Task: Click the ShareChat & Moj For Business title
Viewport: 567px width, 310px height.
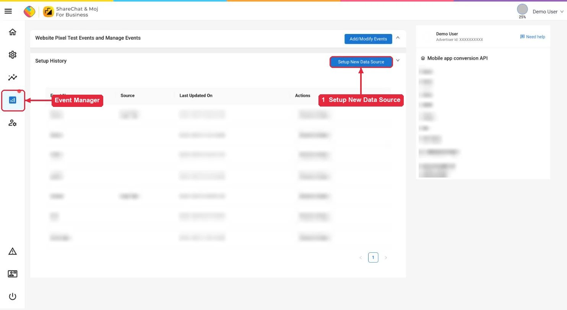Action: [77, 12]
